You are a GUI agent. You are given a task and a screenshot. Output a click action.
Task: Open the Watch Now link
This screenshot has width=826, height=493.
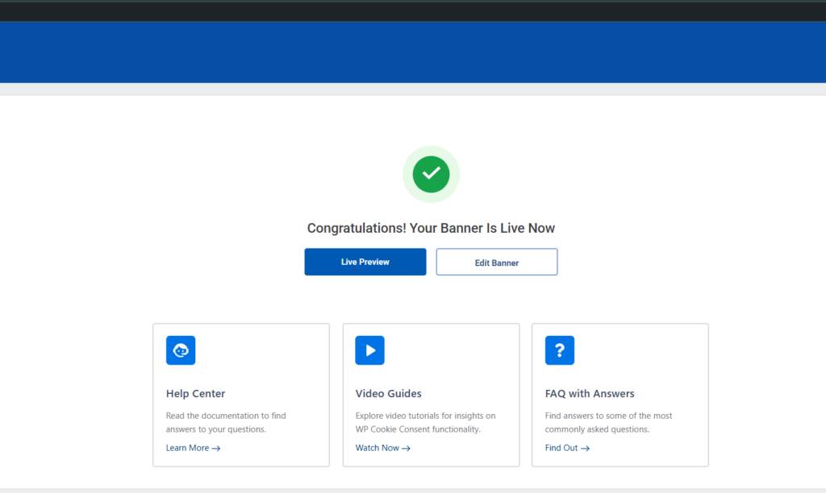pos(377,448)
